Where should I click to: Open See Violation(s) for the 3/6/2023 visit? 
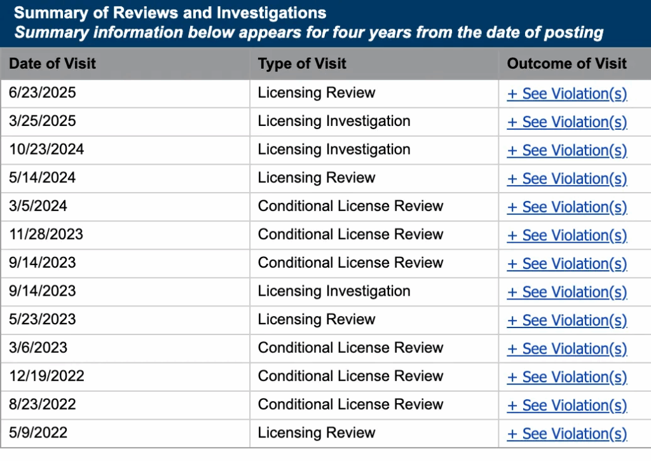(x=566, y=348)
